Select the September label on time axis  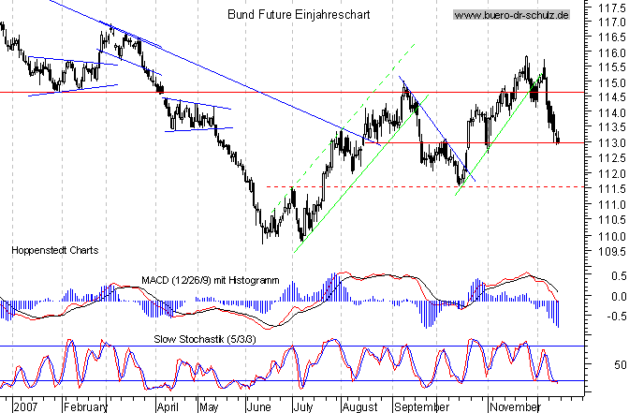(x=421, y=407)
